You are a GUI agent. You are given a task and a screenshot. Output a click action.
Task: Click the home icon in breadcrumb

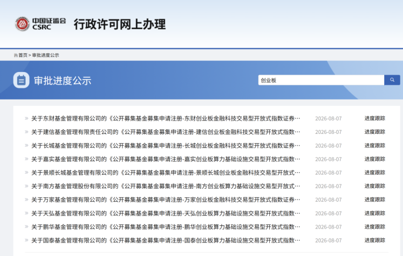tap(16, 55)
